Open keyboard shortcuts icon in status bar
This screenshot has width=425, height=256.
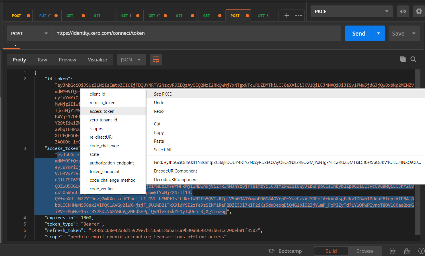click(x=407, y=251)
